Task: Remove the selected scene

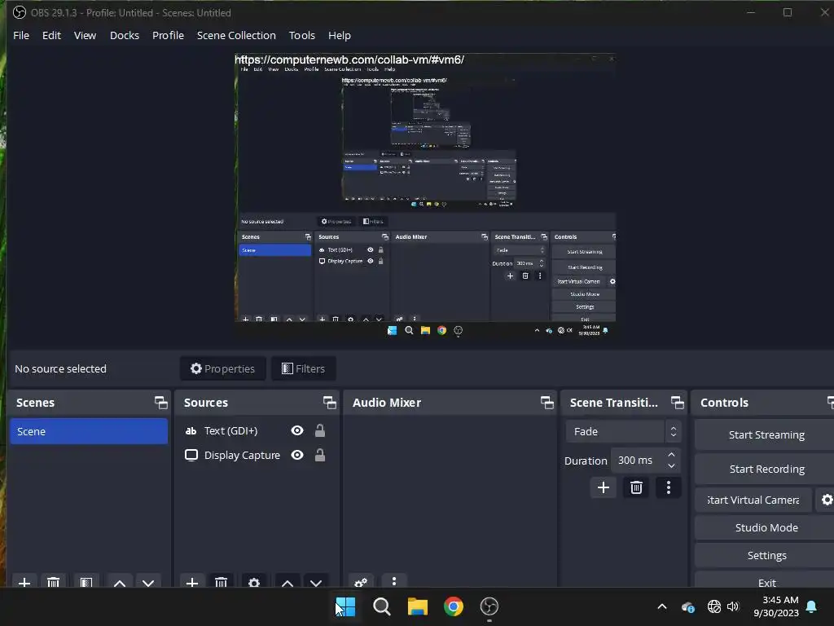Action: (x=53, y=582)
